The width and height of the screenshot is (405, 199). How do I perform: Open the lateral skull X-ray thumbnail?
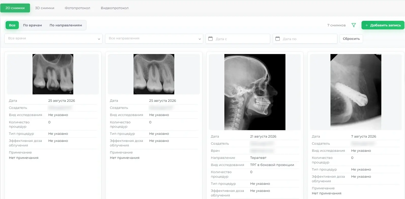255,92
